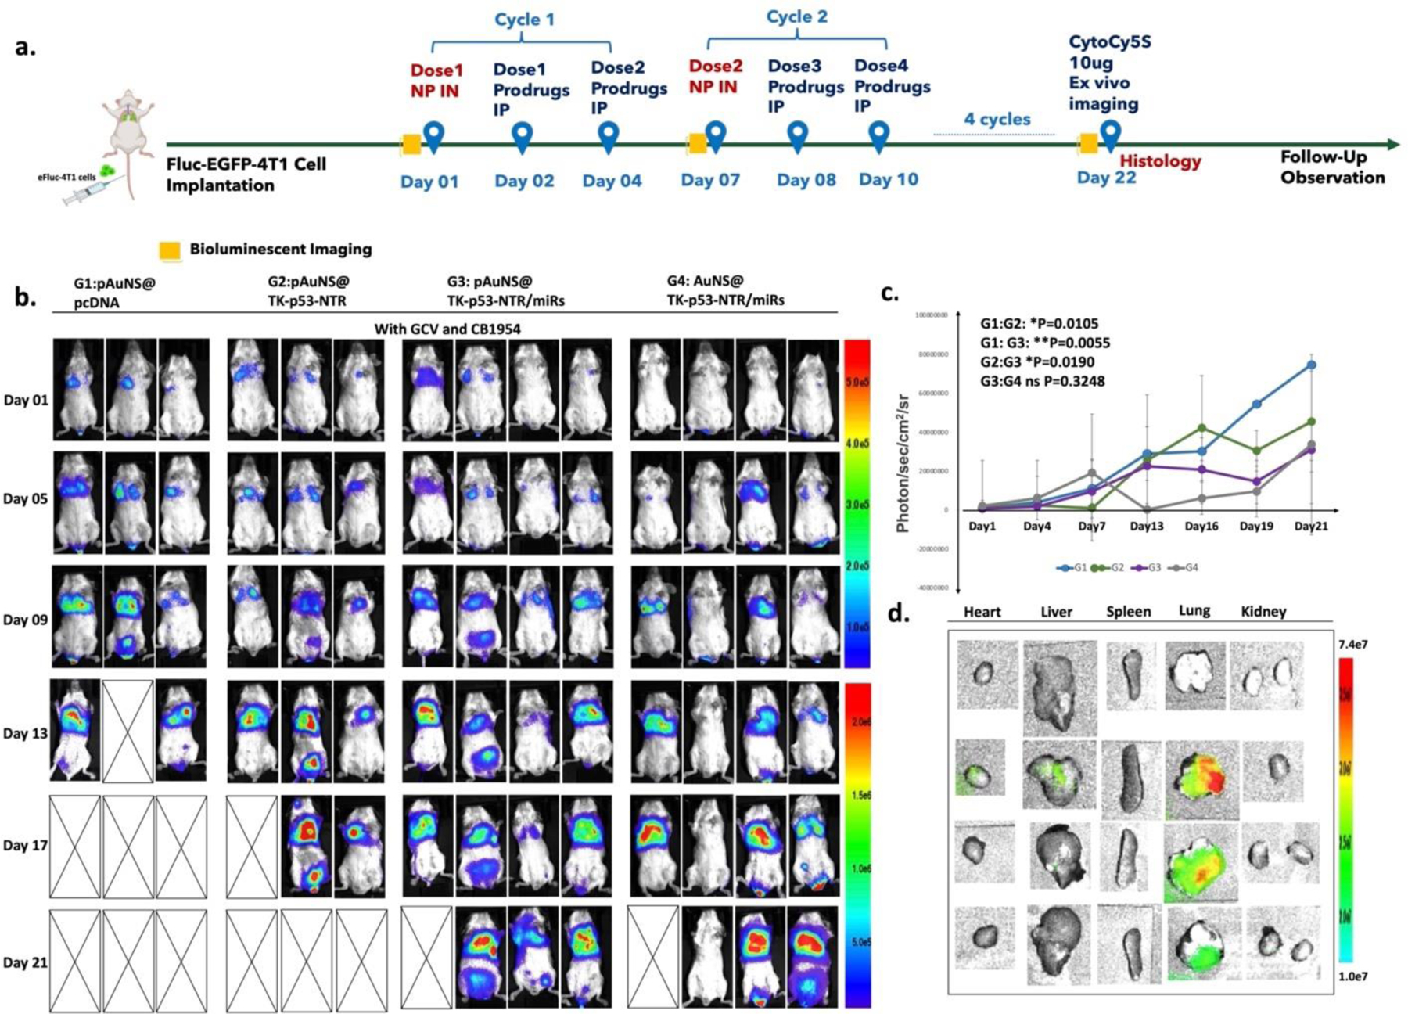Screen dimensions: 1408x1014
Task: Click the arrowhead ending the timeline
Action: [1393, 145]
